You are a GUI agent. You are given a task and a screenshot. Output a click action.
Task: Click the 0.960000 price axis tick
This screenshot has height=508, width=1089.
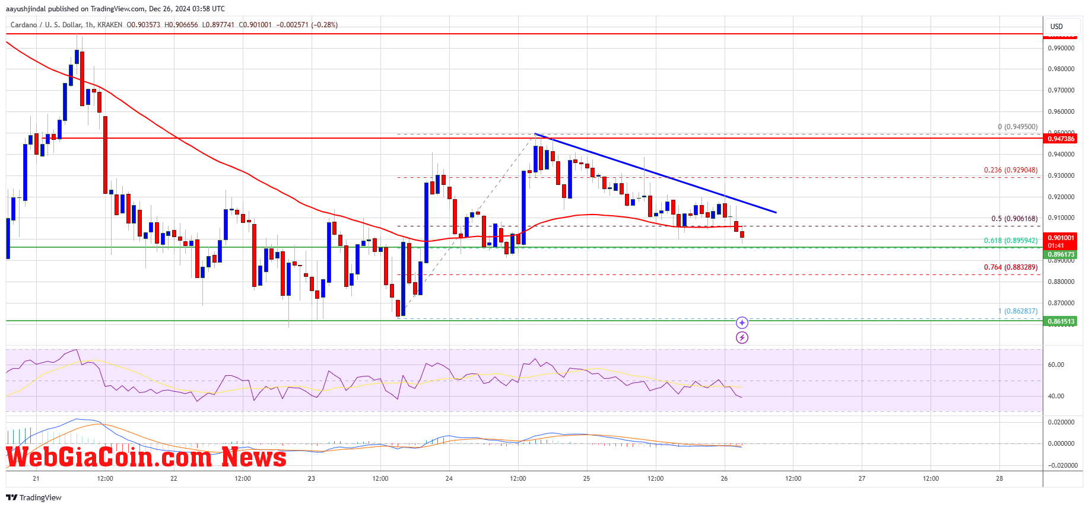click(1061, 112)
